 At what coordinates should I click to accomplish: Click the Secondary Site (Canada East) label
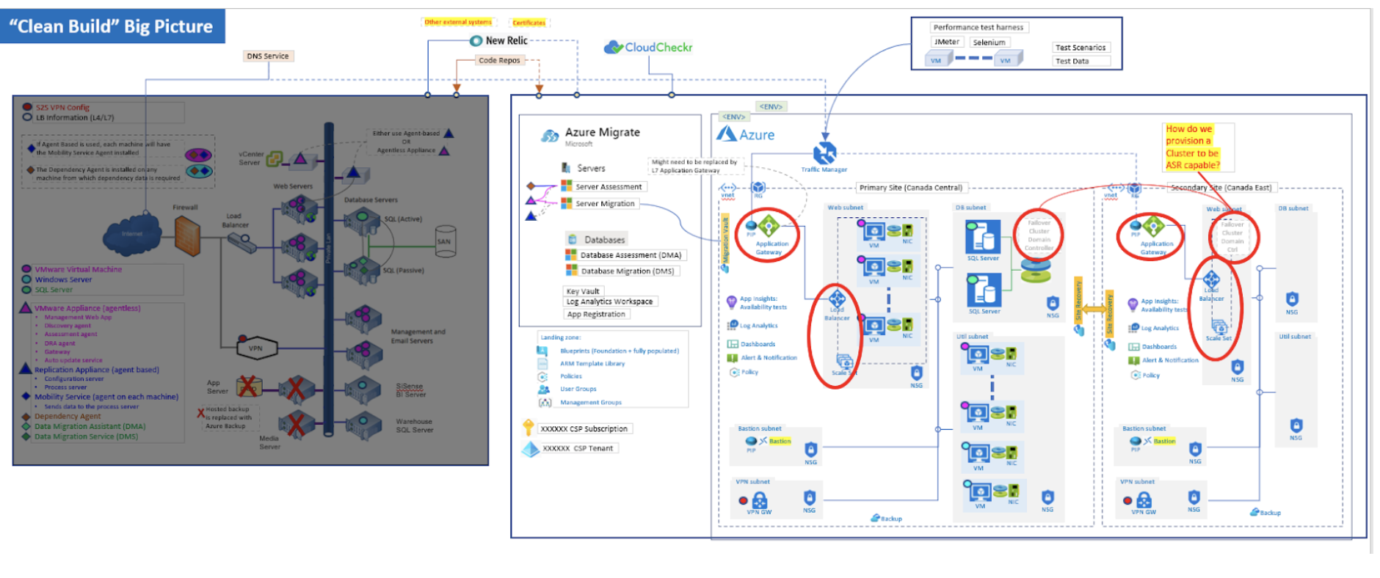coord(1221,188)
